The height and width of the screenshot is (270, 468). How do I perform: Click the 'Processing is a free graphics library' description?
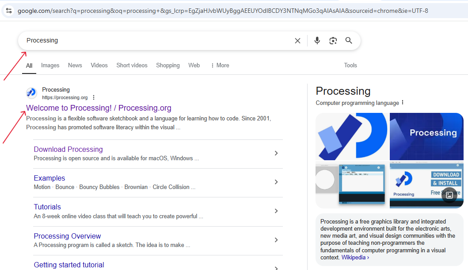pos(388,239)
